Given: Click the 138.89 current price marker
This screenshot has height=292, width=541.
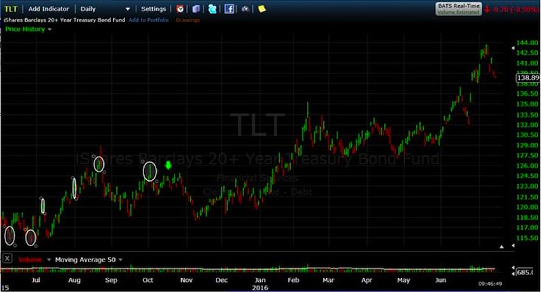Looking at the screenshot, I should [528, 78].
